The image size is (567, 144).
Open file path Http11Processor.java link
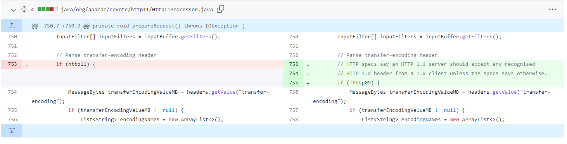137,9
